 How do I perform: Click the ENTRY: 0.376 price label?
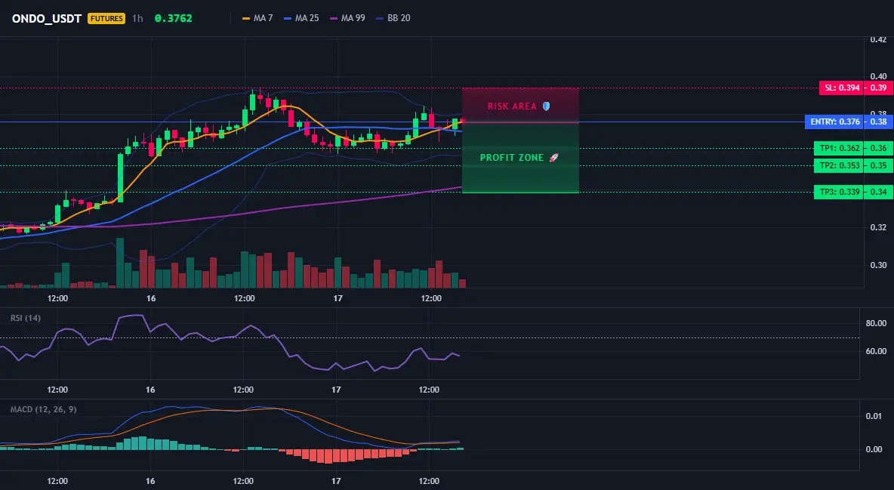coord(834,122)
